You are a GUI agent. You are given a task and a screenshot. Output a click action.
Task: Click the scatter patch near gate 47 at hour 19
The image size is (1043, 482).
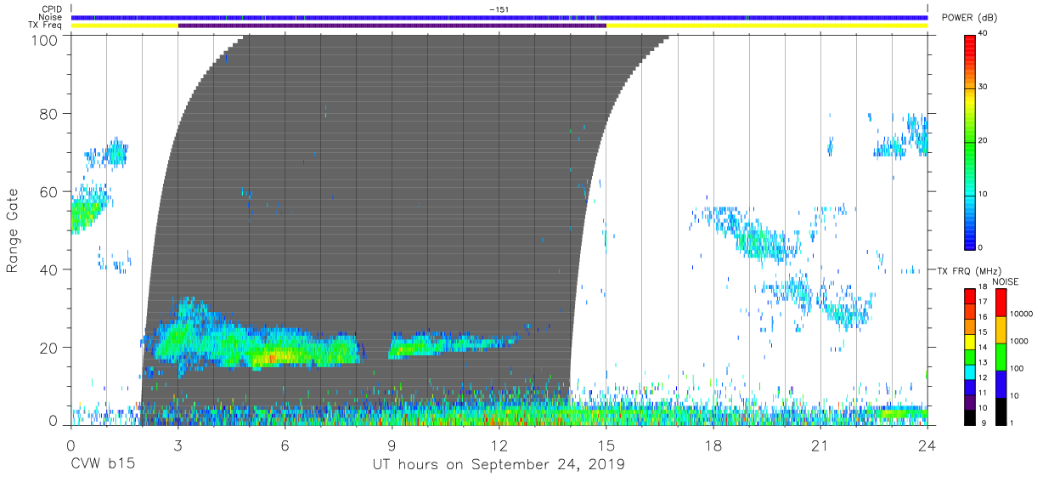click(x=759, y=241)
